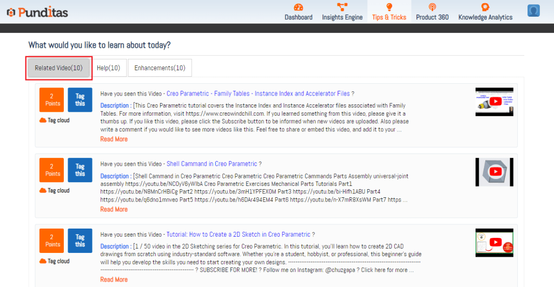Open the Dashboard gauge icon
Image resolution: width=554 pixels, height=287 pixels.
[x=299, y=7]
